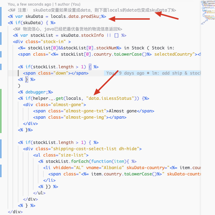
Task: Click the ul class="size-list" line
Action: [61, 155]
